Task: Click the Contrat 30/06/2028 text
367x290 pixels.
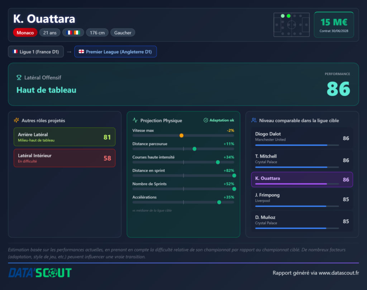Action: pos(334,31)
